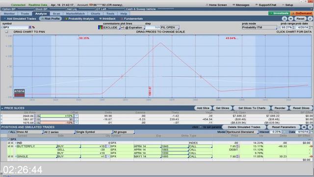The height and width of the screenshot is (177, 314).
Task: Click the Reset Parameters button
Action: (x=284, y=127)
